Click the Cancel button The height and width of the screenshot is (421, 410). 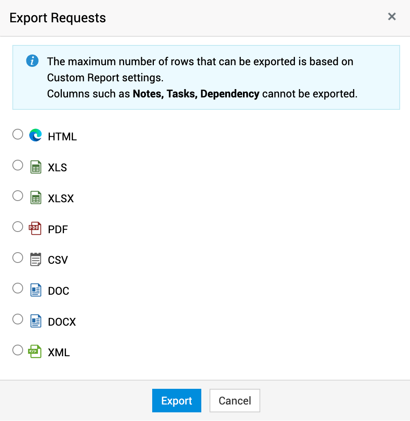(x=235, y=401)
